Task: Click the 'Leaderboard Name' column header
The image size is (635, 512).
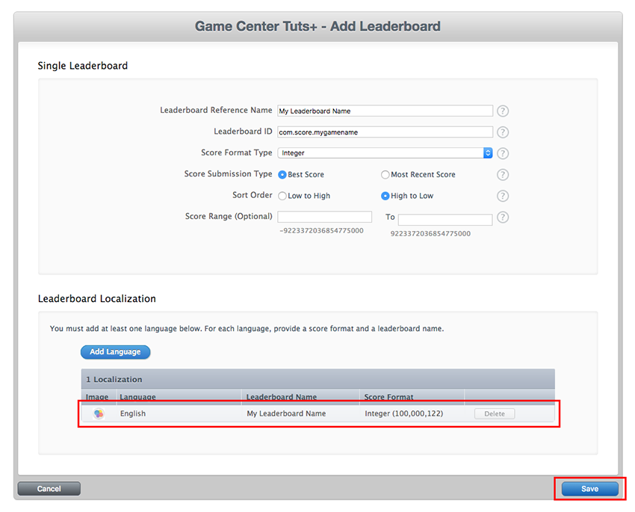Action: tap(282, 397)
